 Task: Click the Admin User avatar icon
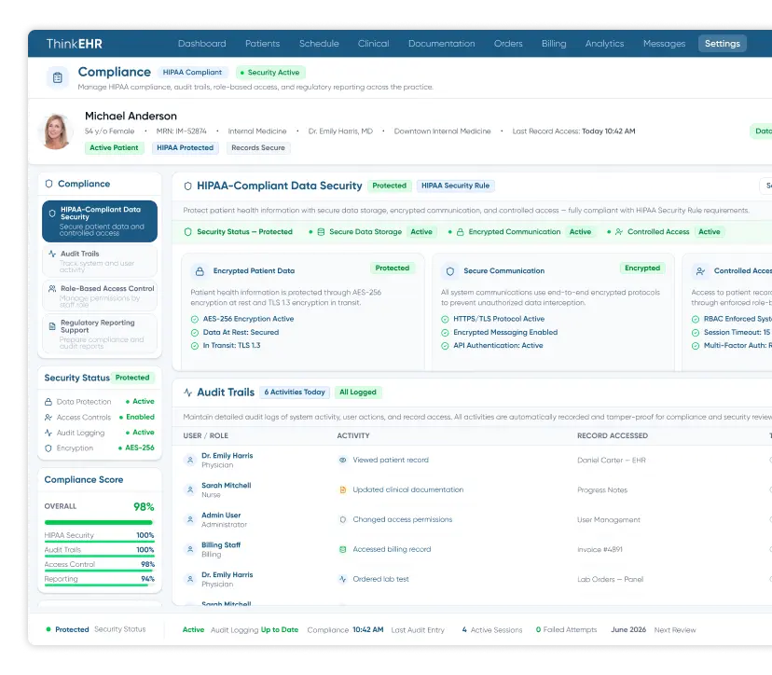click(190, 519)
